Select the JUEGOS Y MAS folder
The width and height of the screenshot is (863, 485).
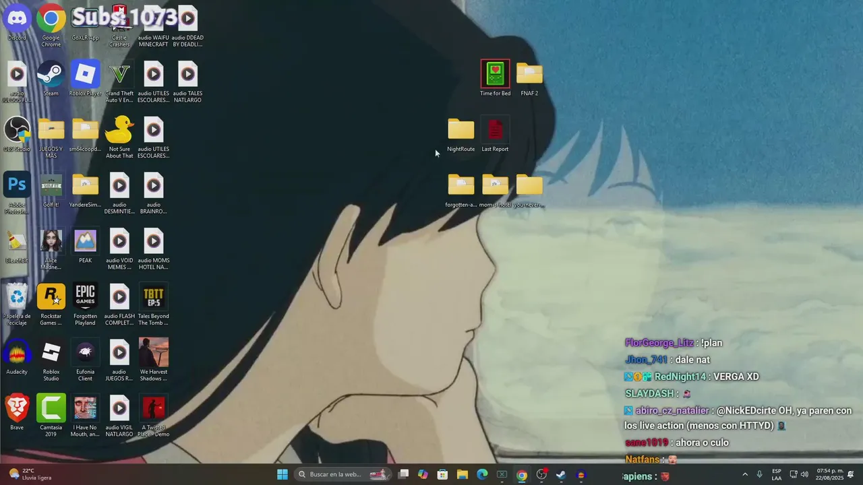tap(51, 137)
